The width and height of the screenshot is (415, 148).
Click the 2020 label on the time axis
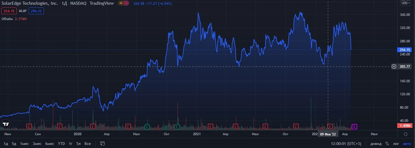pos(77,134)
